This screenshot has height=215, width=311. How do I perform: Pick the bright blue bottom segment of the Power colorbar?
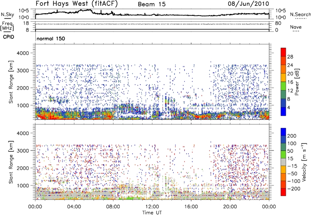tap(283, 111)
